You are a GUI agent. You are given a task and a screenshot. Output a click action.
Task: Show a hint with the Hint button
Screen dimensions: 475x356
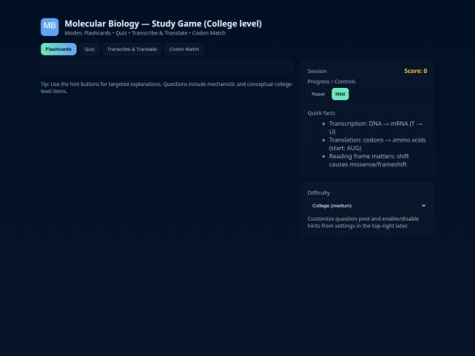(340, 94)
